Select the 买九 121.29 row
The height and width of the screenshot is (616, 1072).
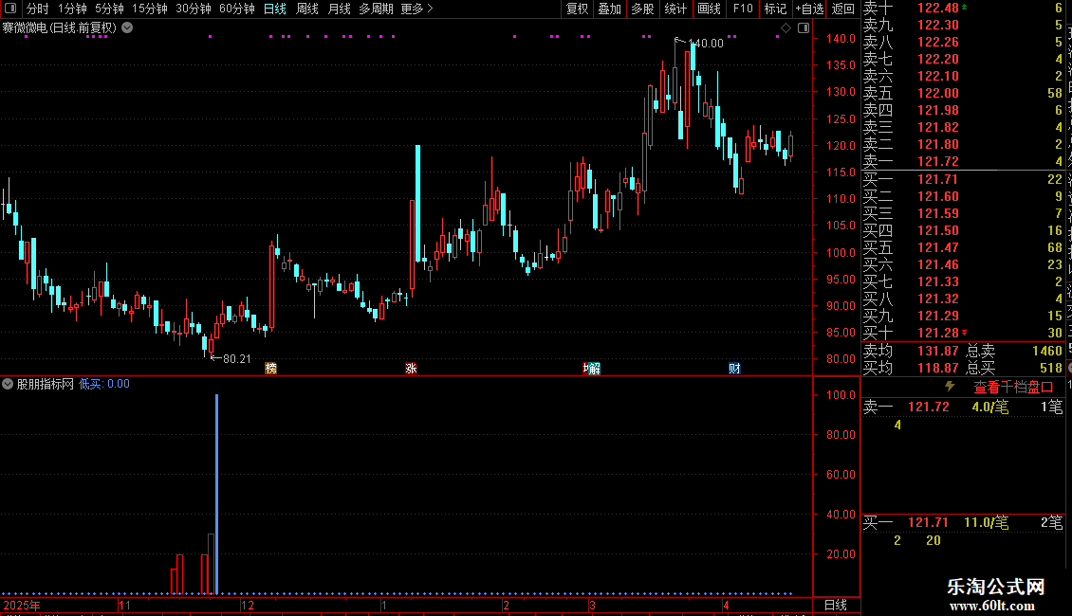[963, 317]
